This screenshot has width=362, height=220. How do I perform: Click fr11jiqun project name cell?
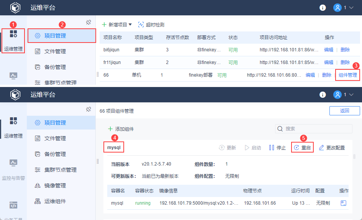(112, 62)
